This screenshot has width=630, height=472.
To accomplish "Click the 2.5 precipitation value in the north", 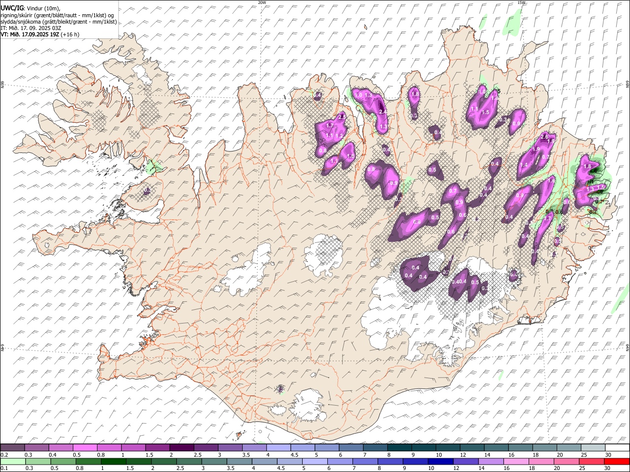I will click(342, 117).
